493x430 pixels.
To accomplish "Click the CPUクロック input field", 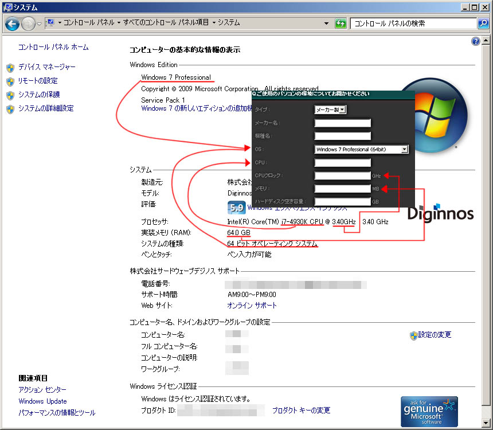I will 342,175.
